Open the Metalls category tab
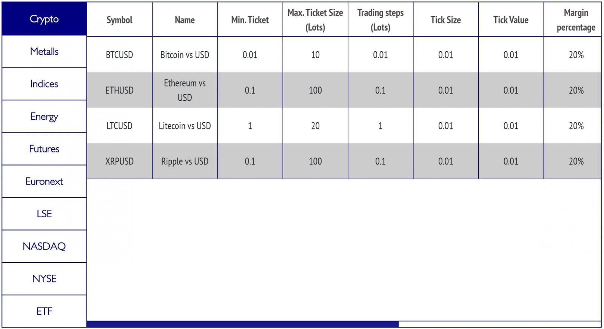The height and width of the screenshot is (329, 604). click(x=44, y=51)
